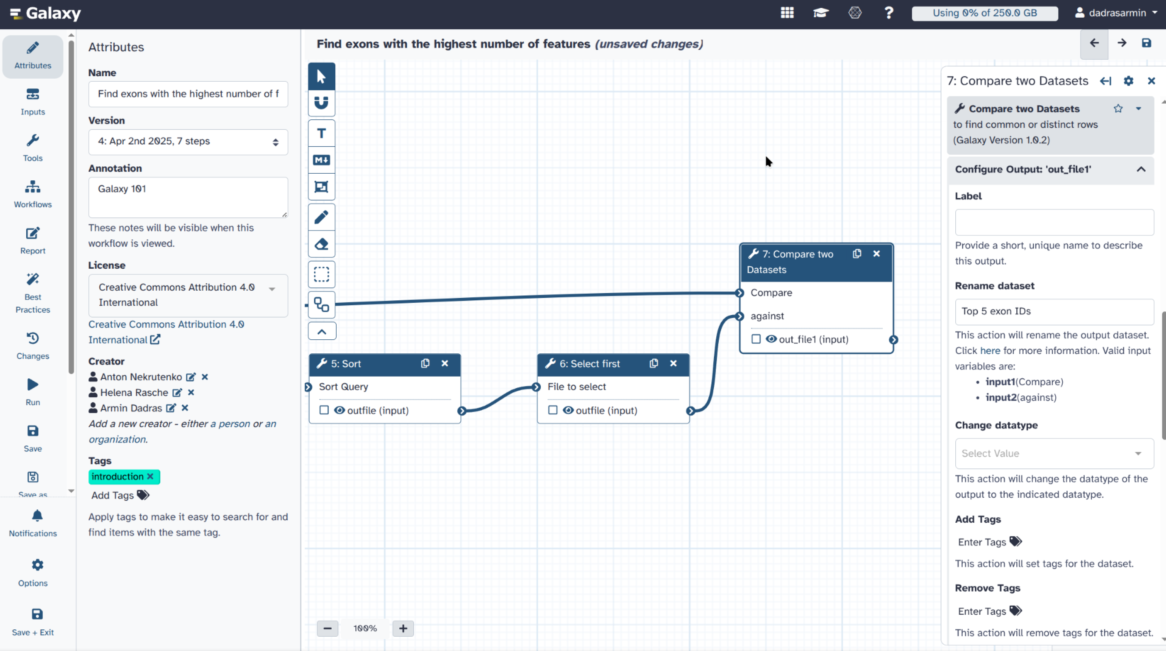Open the Tools sidebar tab
The width and height of the screenshot is (1166, 651).
tap(33, 148)
